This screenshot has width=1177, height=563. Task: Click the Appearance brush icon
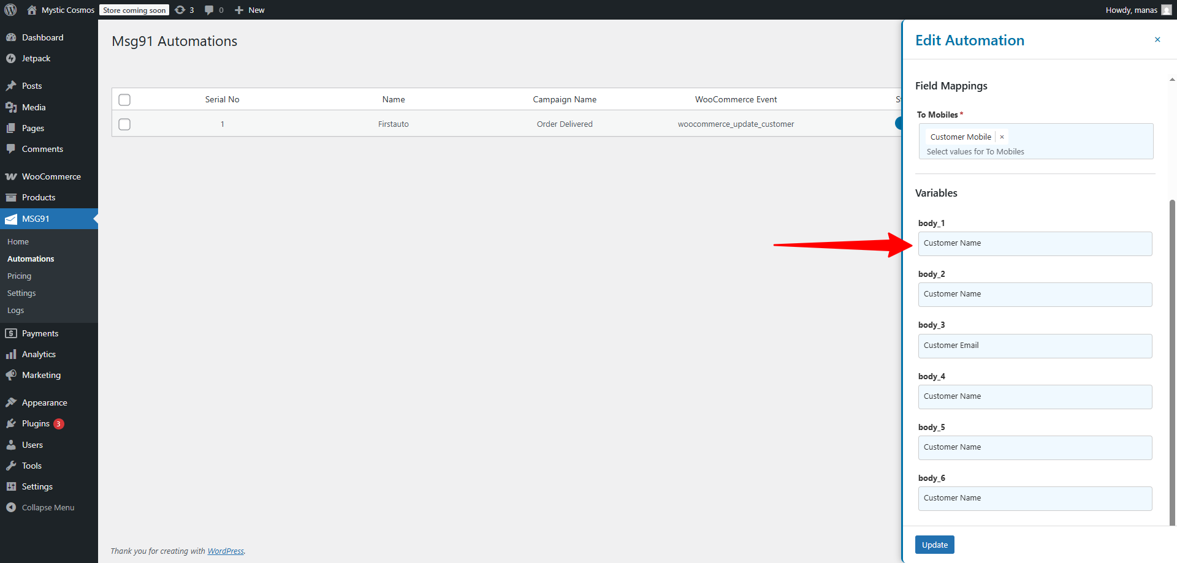point(11,402)
